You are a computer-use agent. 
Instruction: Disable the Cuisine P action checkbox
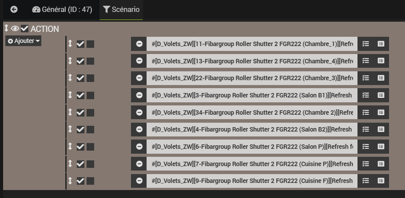pos(80,164)
